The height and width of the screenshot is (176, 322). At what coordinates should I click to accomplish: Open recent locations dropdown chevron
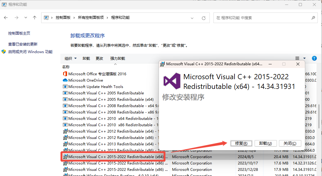coord(26,18)
